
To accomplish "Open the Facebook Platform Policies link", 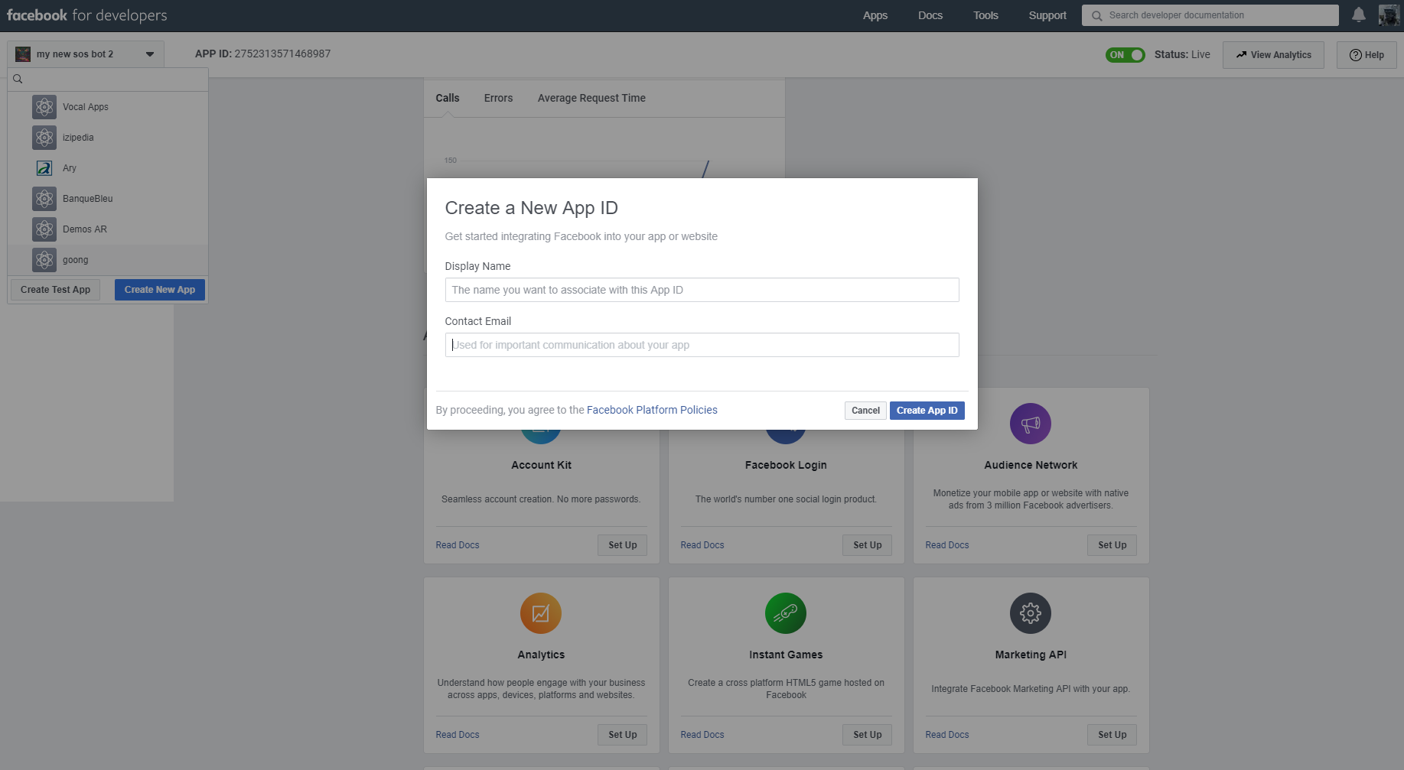I will coord(652,410).
